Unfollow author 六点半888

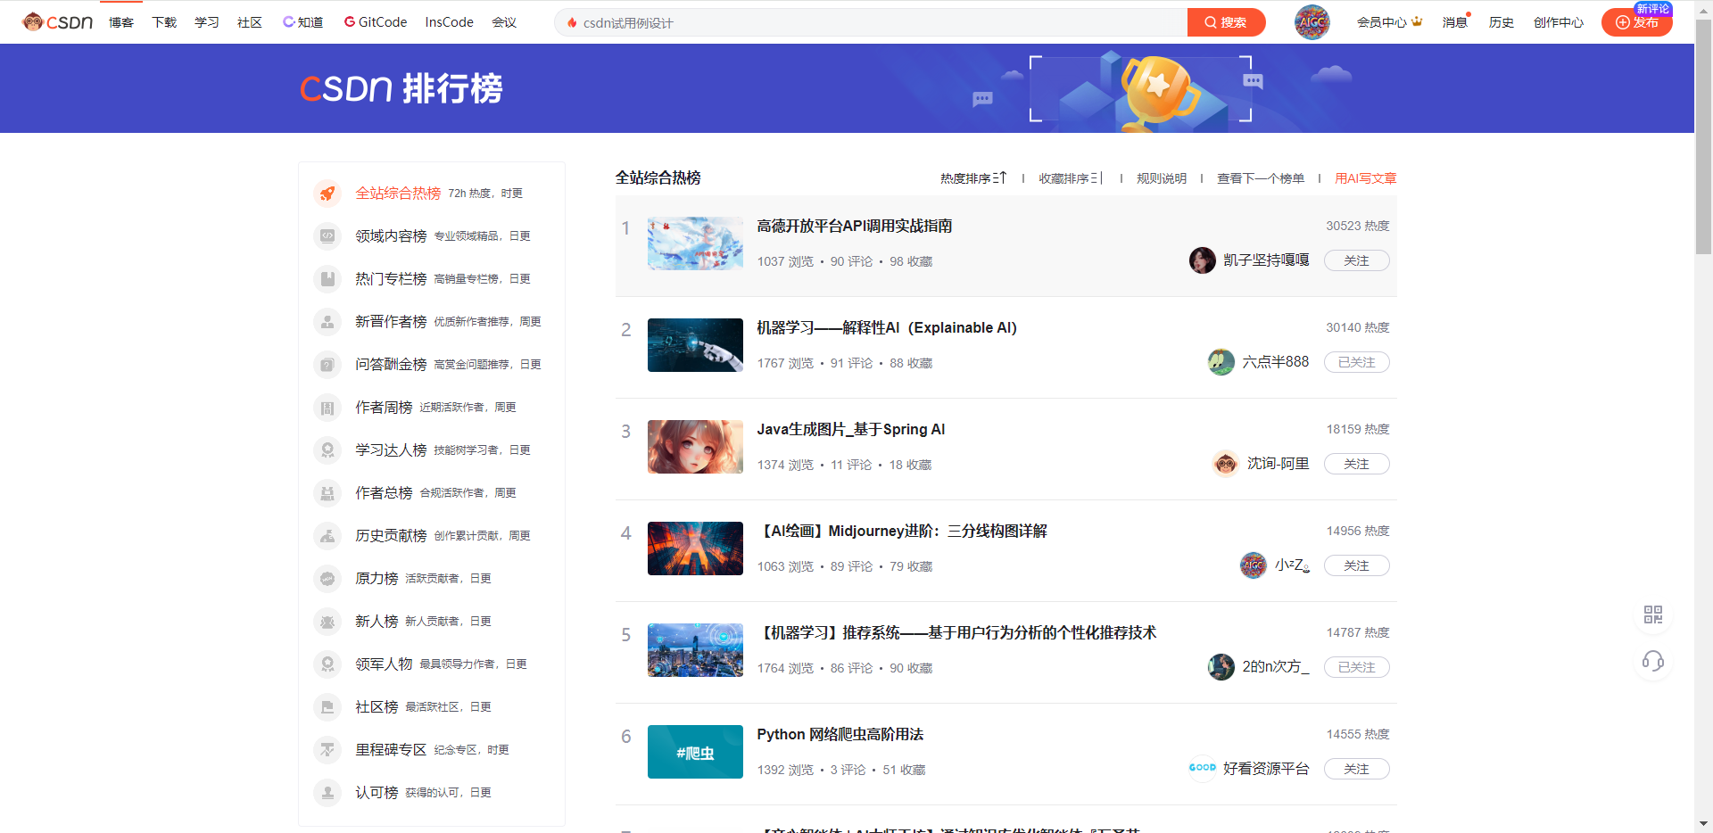1356,362
